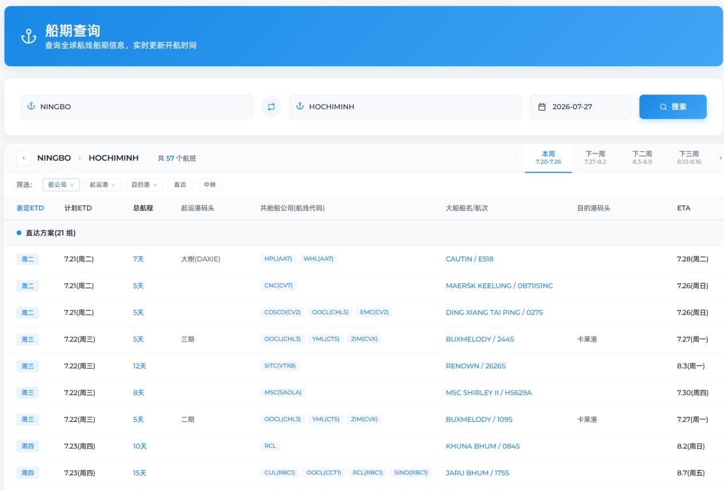Click the 搜索 search button
Screen dimensions: 724x491
(673, 107)
